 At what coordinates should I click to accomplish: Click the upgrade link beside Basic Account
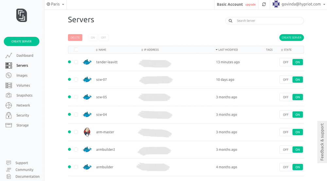250,5
